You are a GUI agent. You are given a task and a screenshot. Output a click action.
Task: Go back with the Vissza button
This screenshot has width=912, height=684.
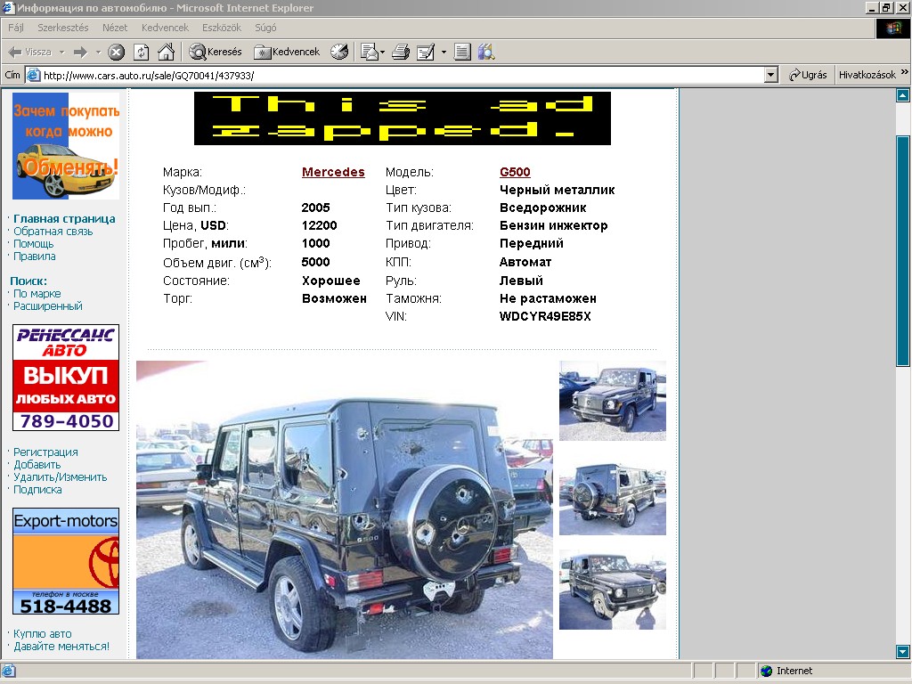(29, 53)
